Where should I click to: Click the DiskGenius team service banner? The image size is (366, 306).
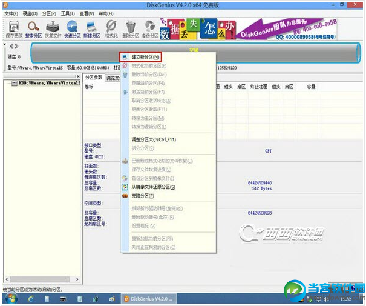click(x=287, y=29)
